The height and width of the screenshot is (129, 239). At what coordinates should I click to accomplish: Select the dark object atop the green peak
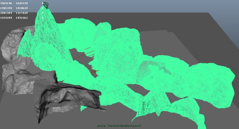pyautogui.click(x=46, y=5)
